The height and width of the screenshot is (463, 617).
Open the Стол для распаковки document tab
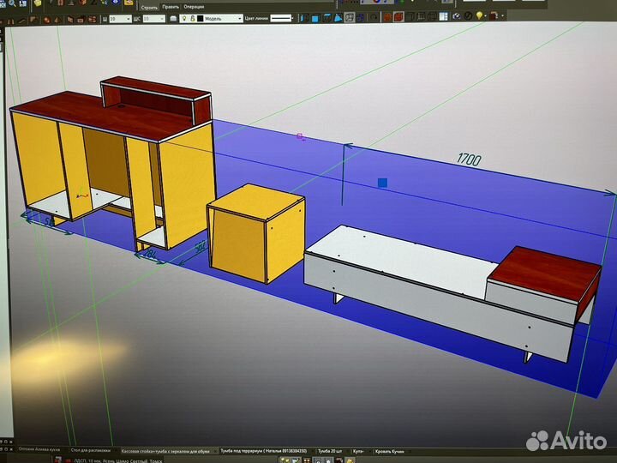(x=92, y=450)
